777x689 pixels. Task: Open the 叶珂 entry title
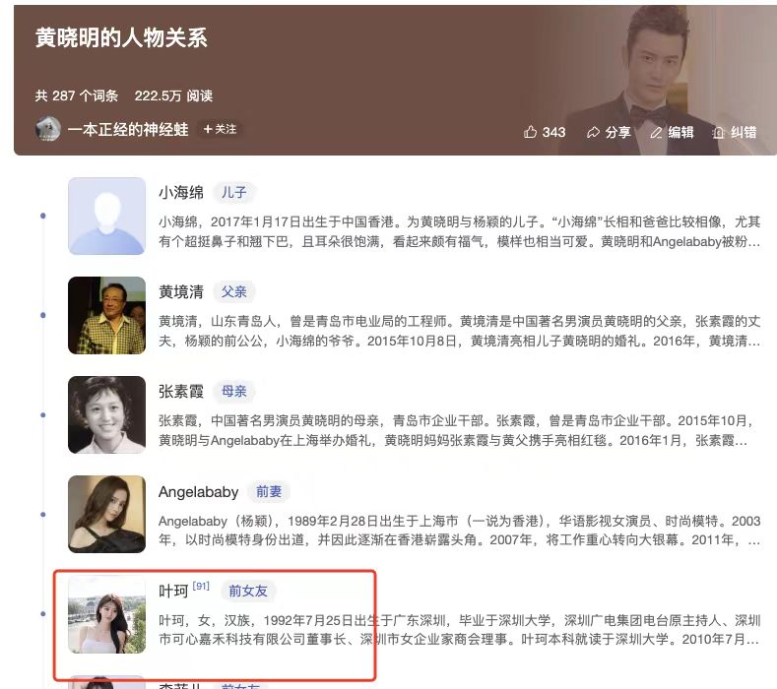173,591
